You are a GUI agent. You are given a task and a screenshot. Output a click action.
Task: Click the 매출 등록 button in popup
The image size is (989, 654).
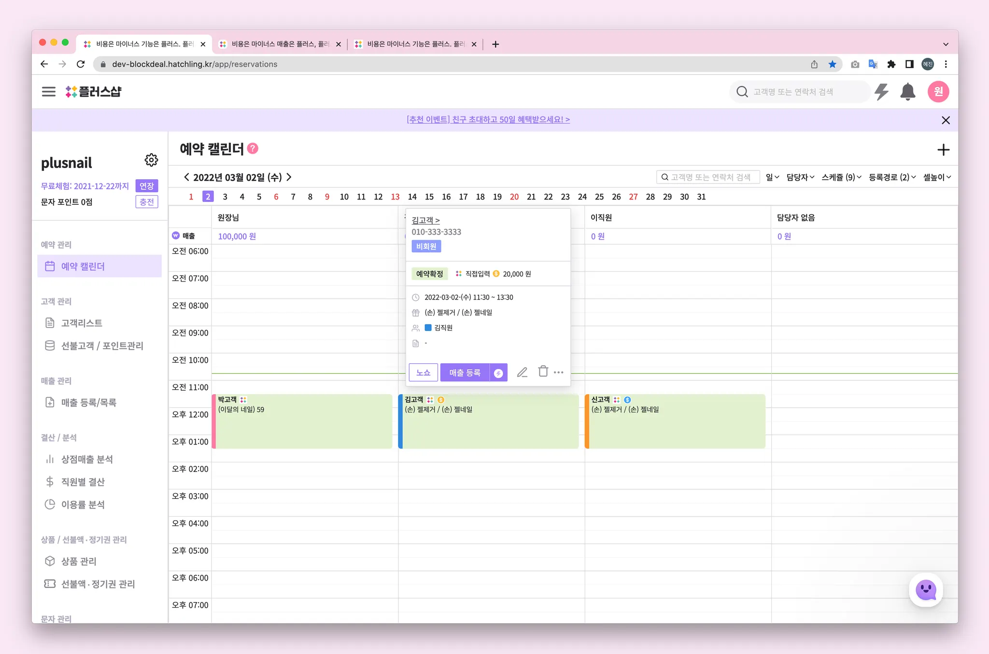pos(465,373)
